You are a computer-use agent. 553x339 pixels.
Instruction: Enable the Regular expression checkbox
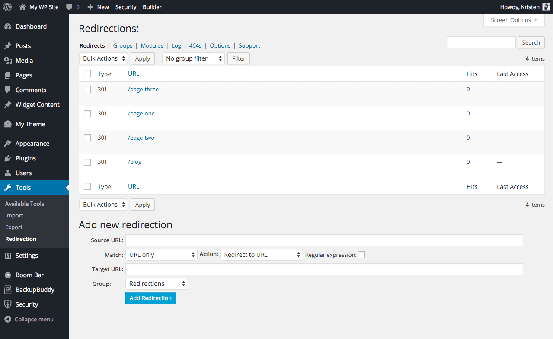coord(361,255)
